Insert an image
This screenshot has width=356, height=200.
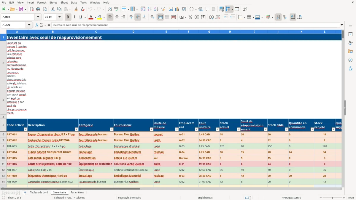tap(171, 9)
